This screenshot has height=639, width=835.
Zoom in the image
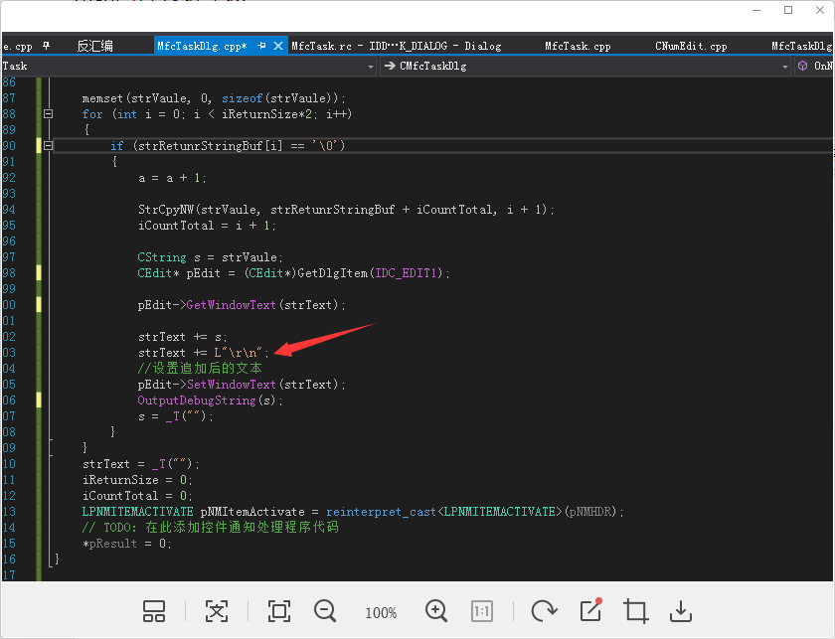coord(436,611)
